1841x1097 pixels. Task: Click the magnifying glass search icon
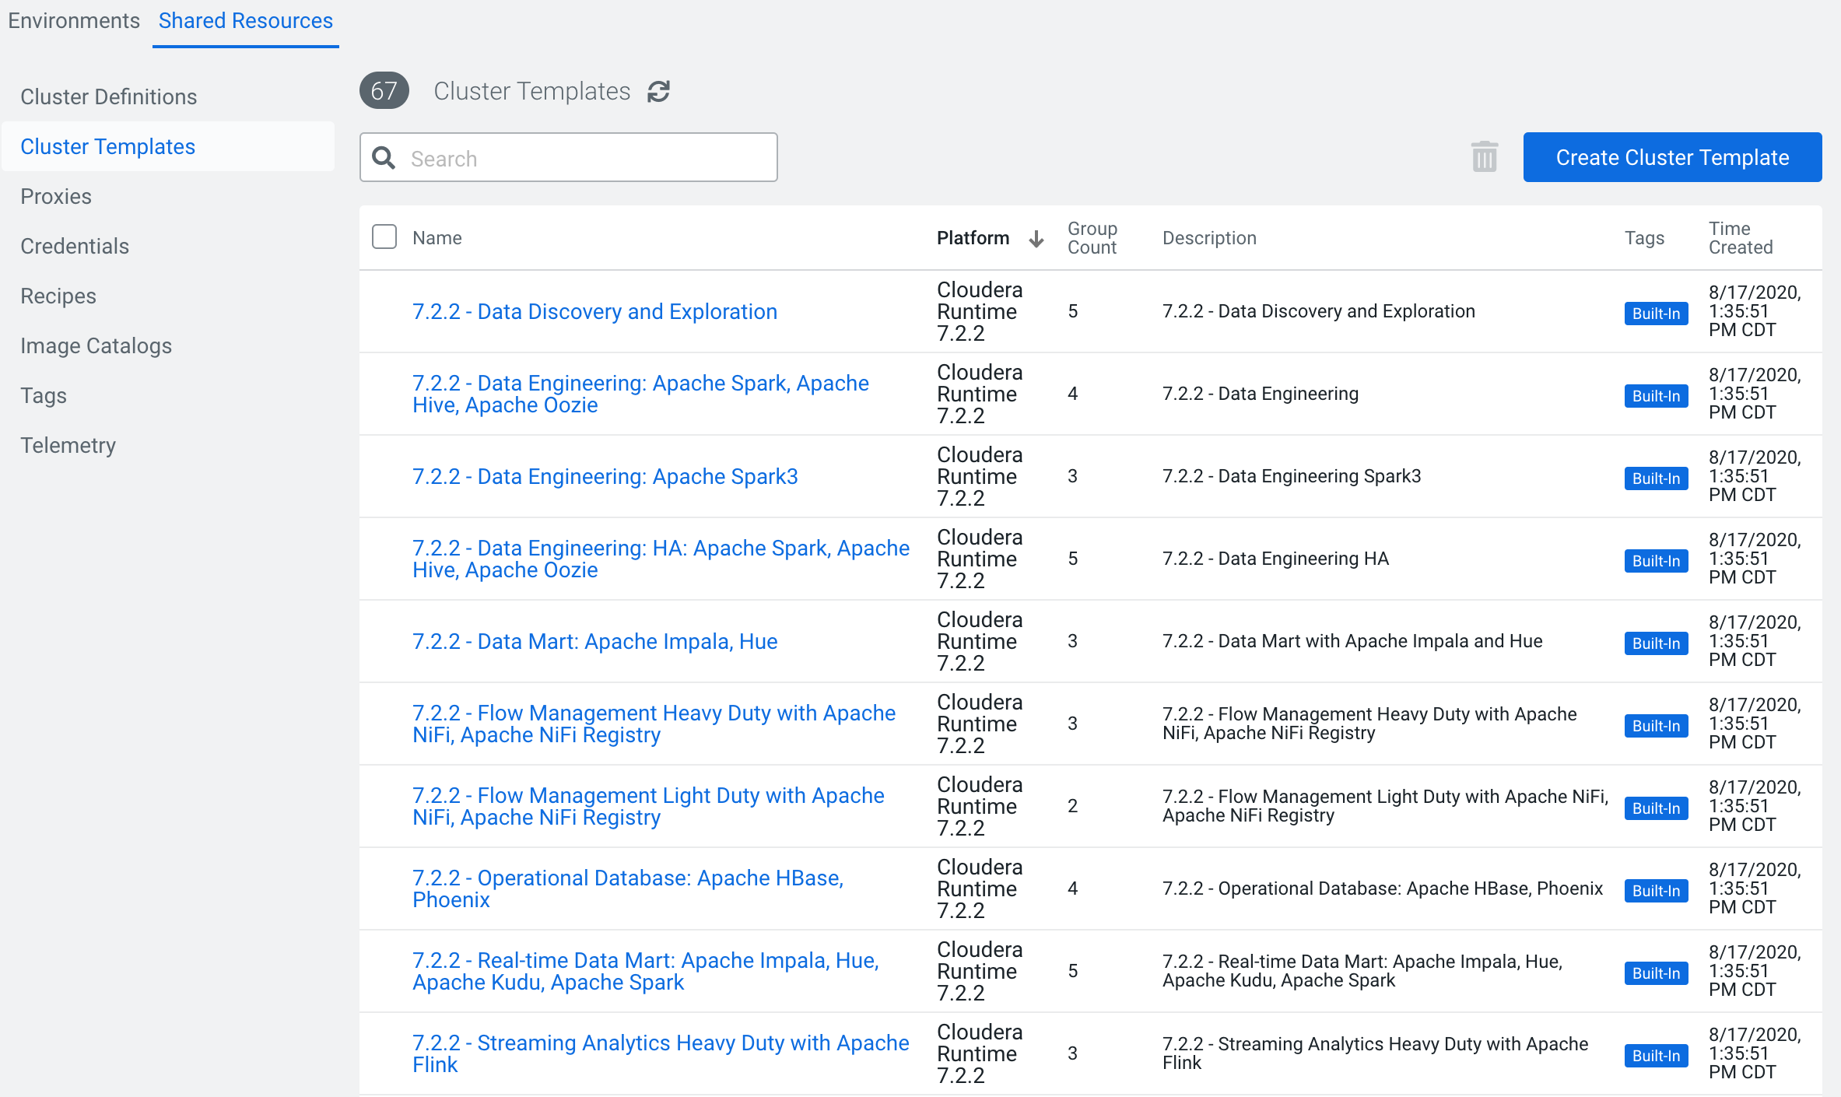(384, 158)
